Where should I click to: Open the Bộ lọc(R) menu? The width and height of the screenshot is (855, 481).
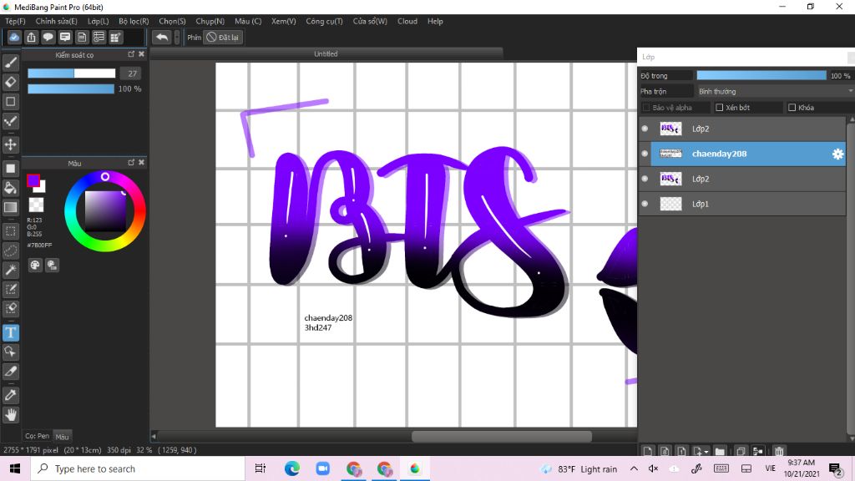point(134,21)
